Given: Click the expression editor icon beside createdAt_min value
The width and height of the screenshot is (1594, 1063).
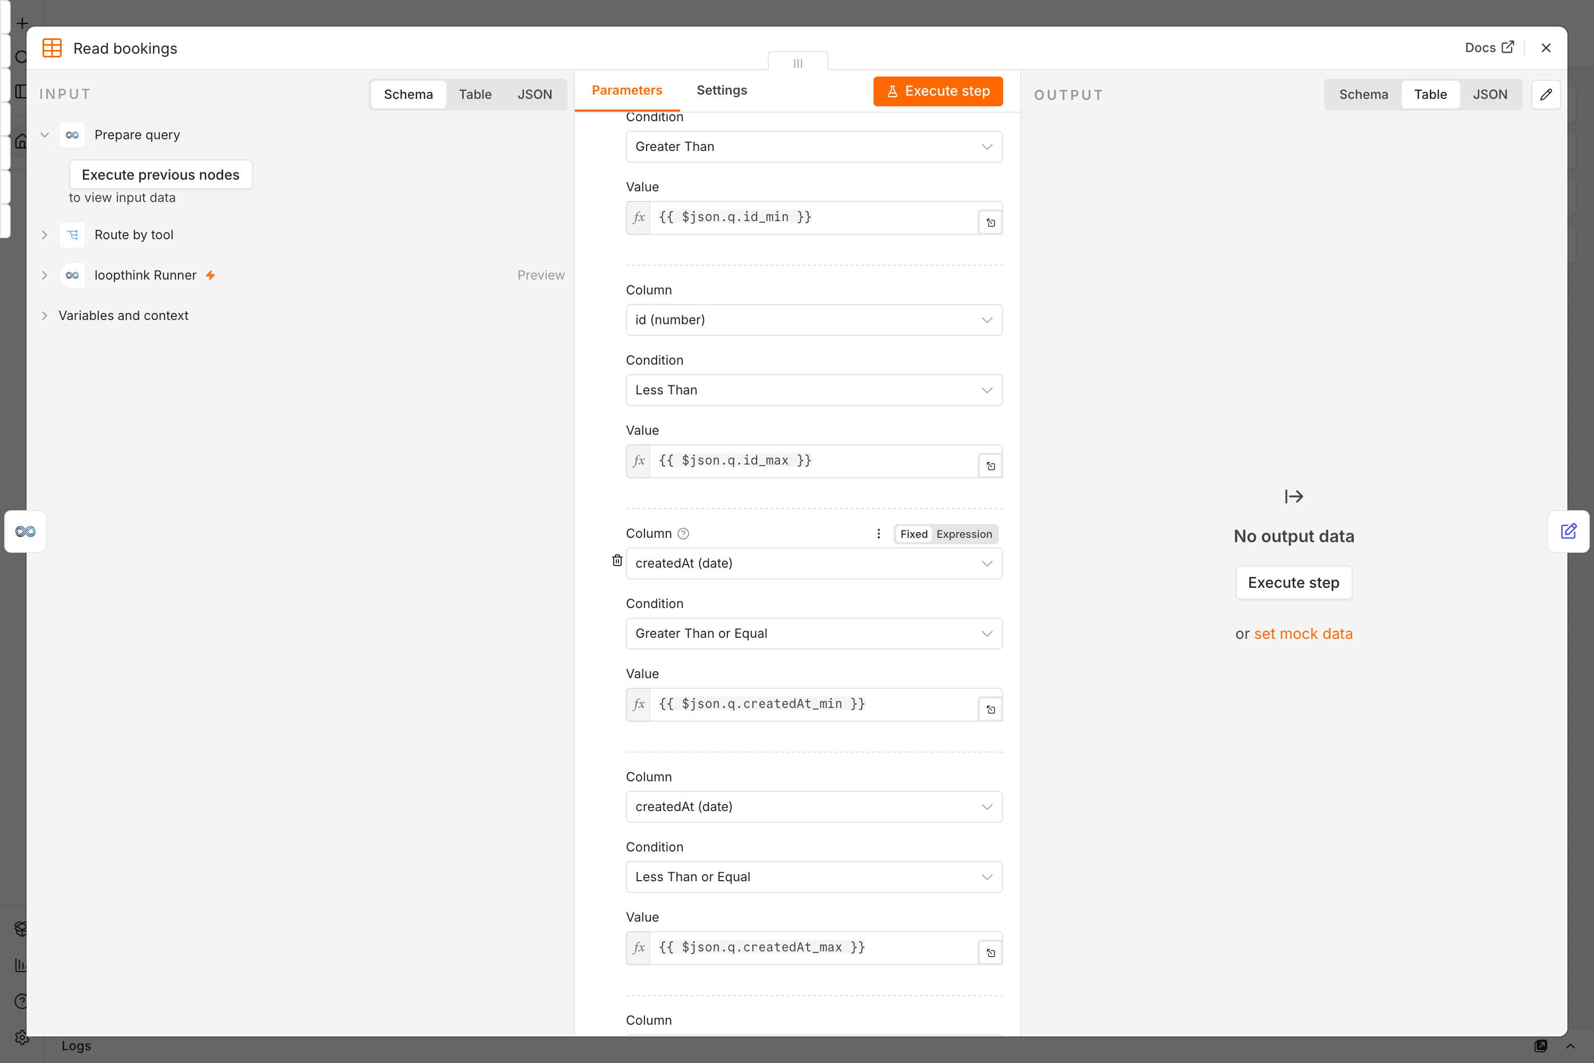Looking at the screenshot, I should tap(990, 709).
